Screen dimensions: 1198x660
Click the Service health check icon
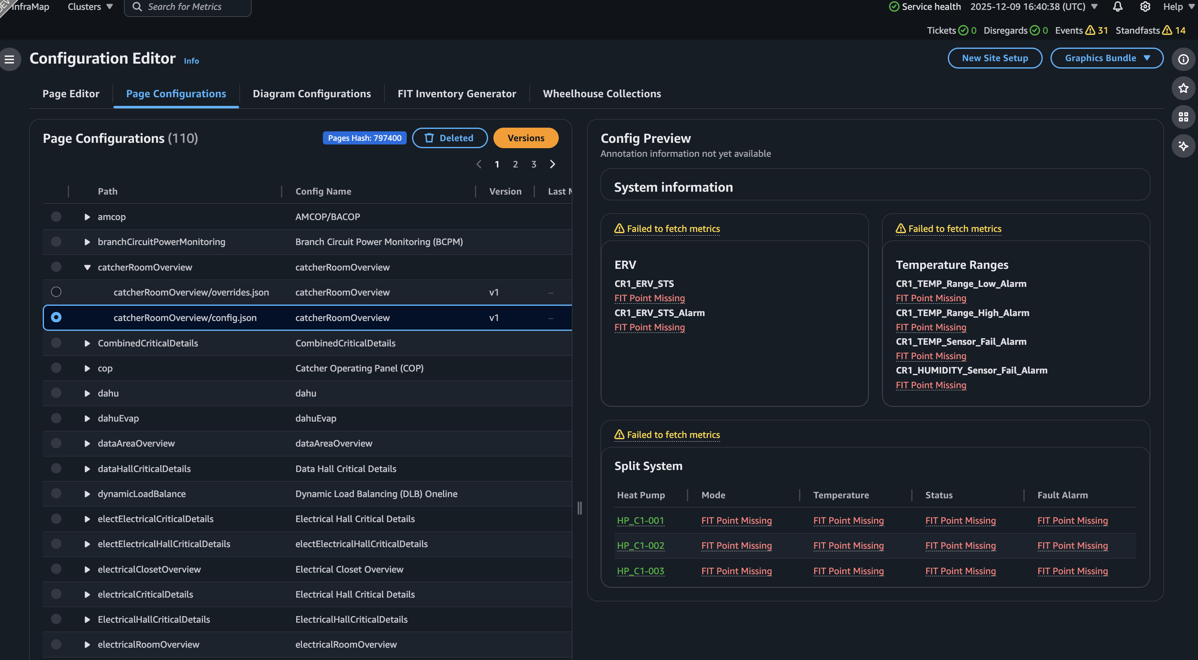894,7
